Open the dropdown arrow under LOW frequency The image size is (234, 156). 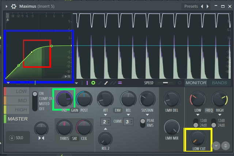click(198, 115)
